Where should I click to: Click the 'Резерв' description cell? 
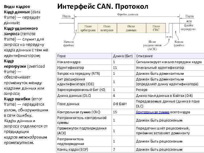click(x=169, y=90)
